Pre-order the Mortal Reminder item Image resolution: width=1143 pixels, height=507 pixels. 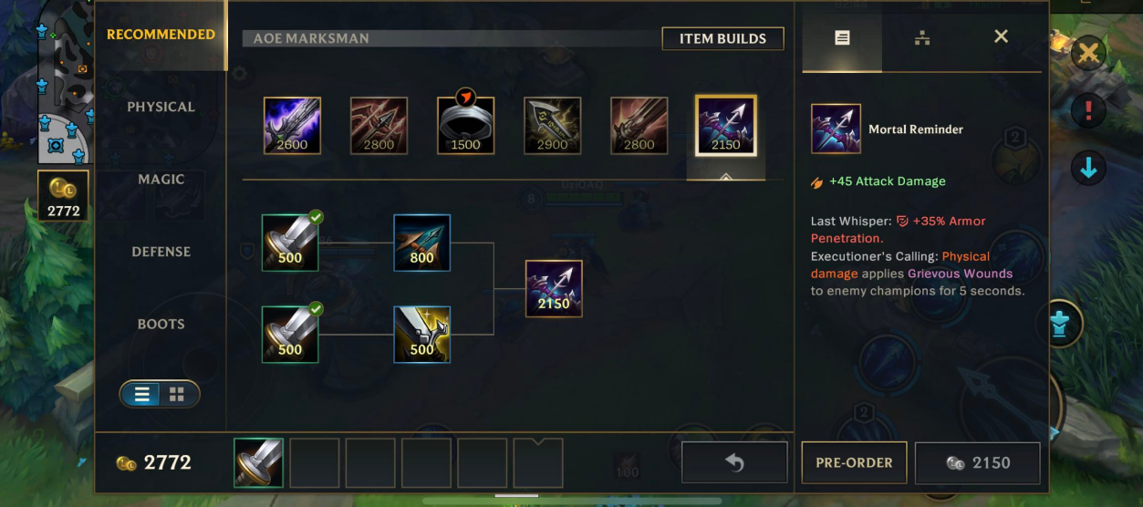(854, 463)
